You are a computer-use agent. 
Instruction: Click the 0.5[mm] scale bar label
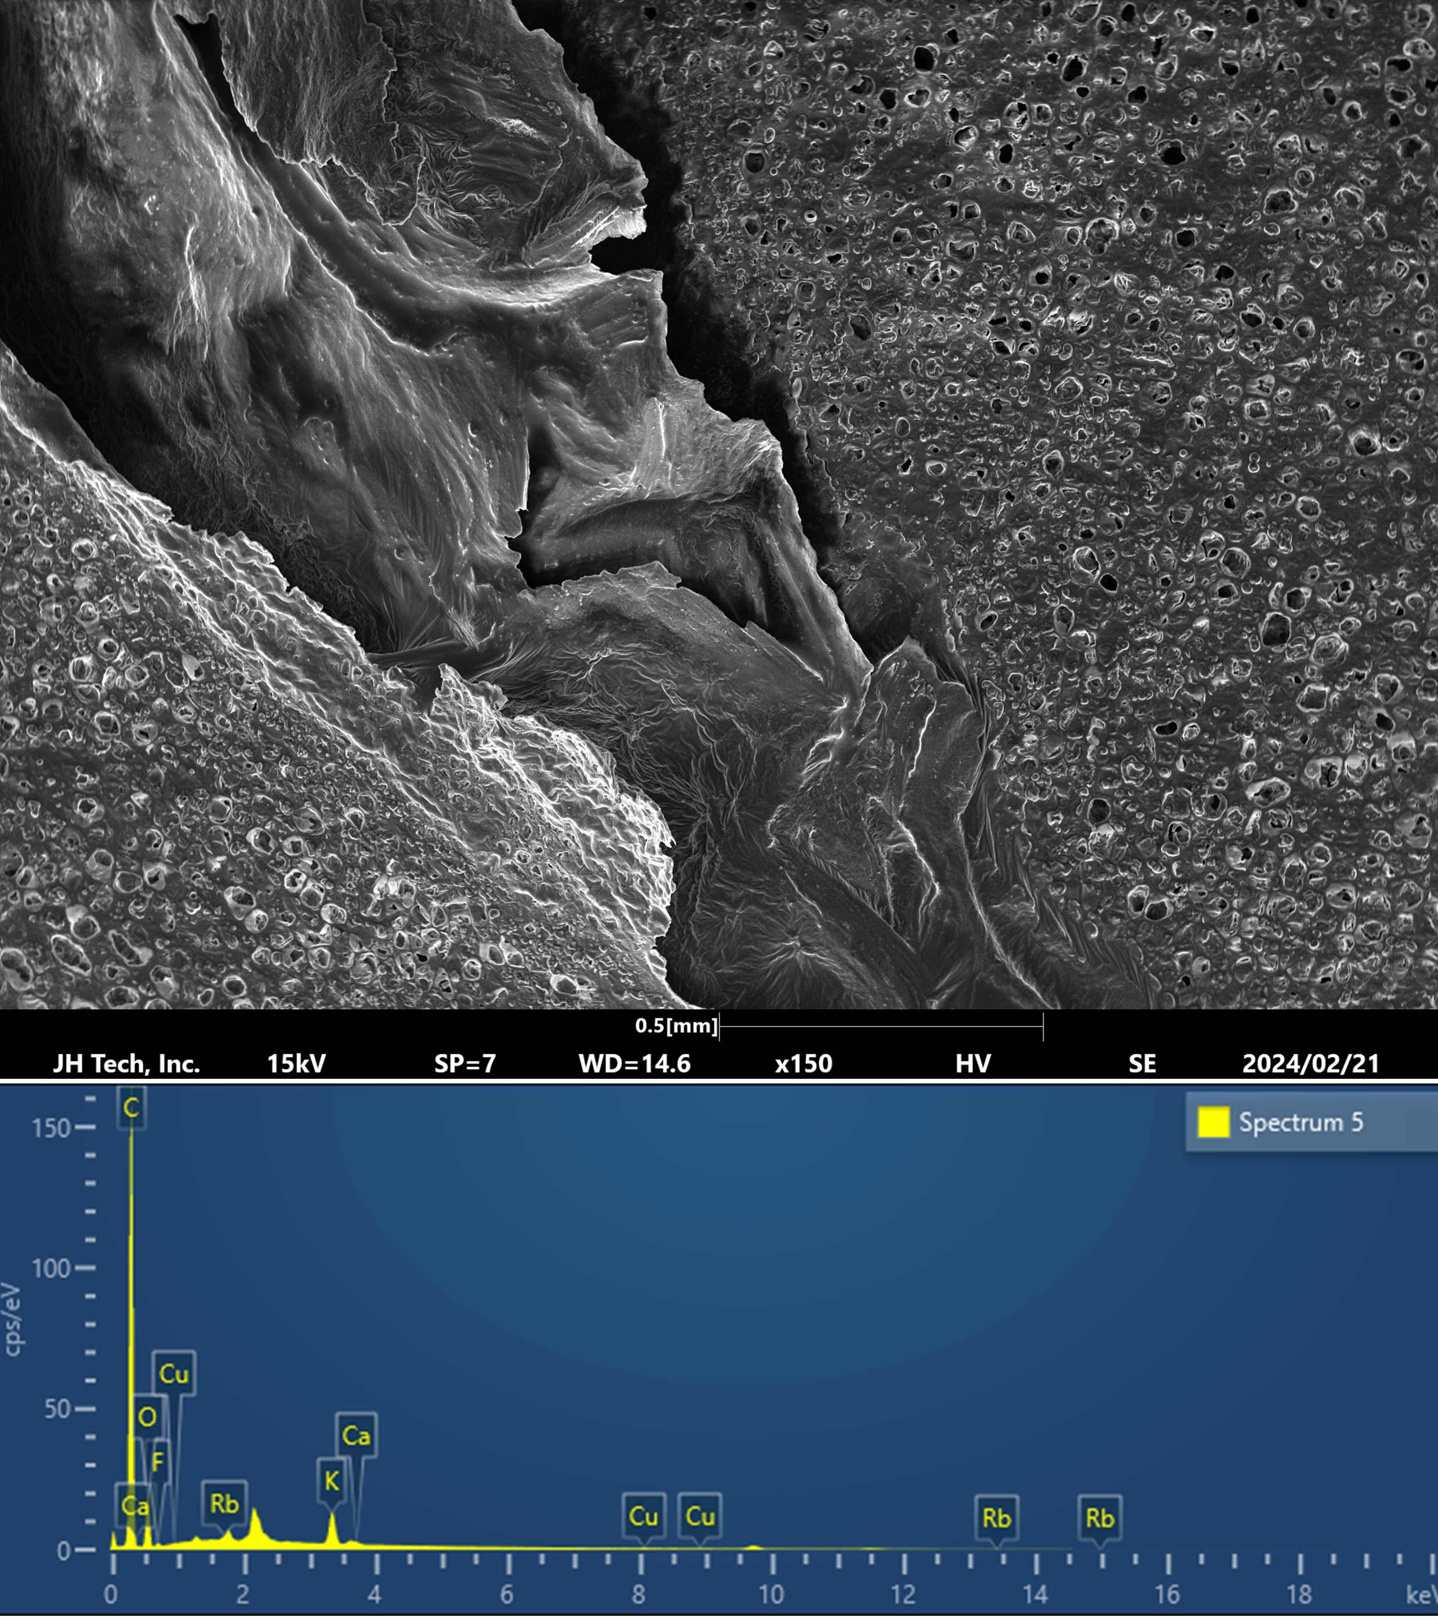point(677,1025)
